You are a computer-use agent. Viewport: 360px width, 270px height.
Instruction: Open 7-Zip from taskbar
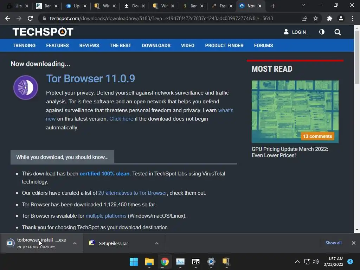[x=195, y=262]
